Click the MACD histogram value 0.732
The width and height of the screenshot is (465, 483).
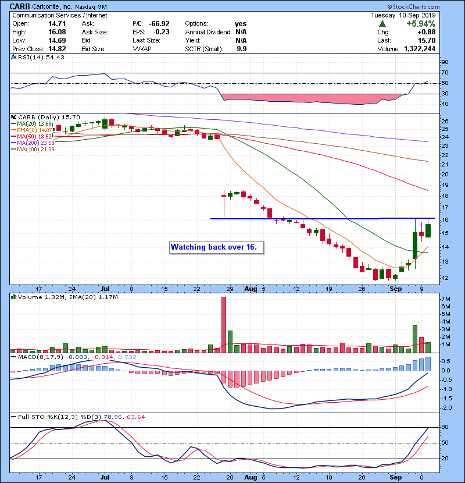(127, 357)
